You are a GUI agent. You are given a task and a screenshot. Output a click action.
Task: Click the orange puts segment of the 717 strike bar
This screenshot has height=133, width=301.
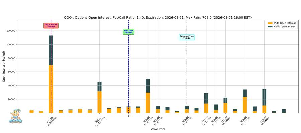click(225, 108)
